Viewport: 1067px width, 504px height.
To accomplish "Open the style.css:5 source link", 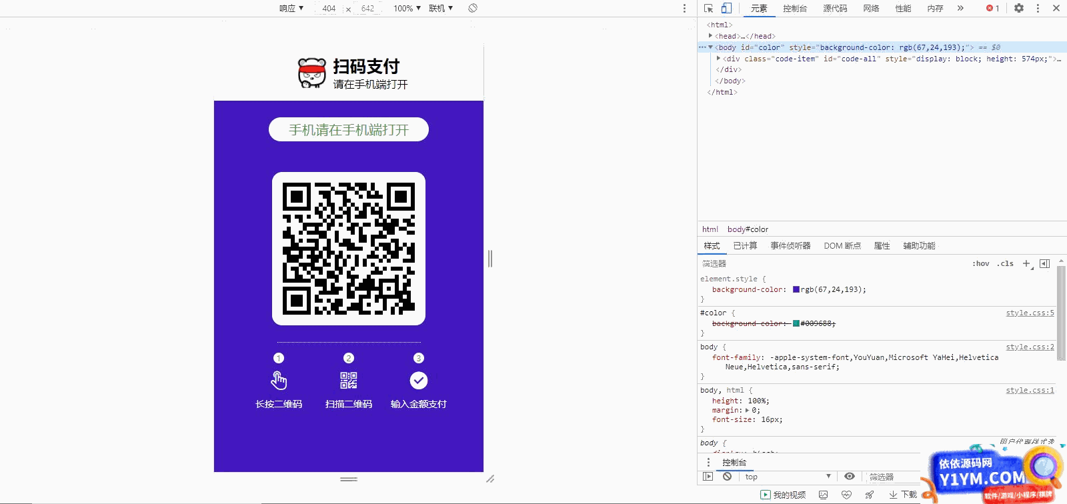I will point(1030,313).
